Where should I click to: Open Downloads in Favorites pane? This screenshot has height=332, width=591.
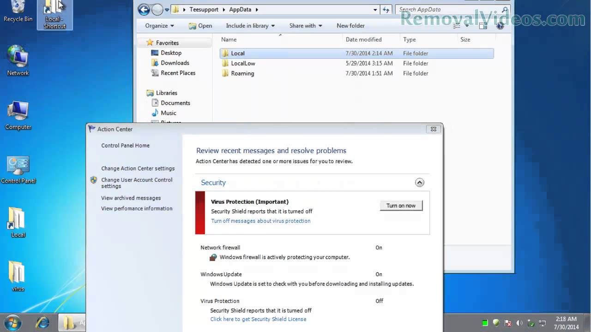tap(170, 63)
